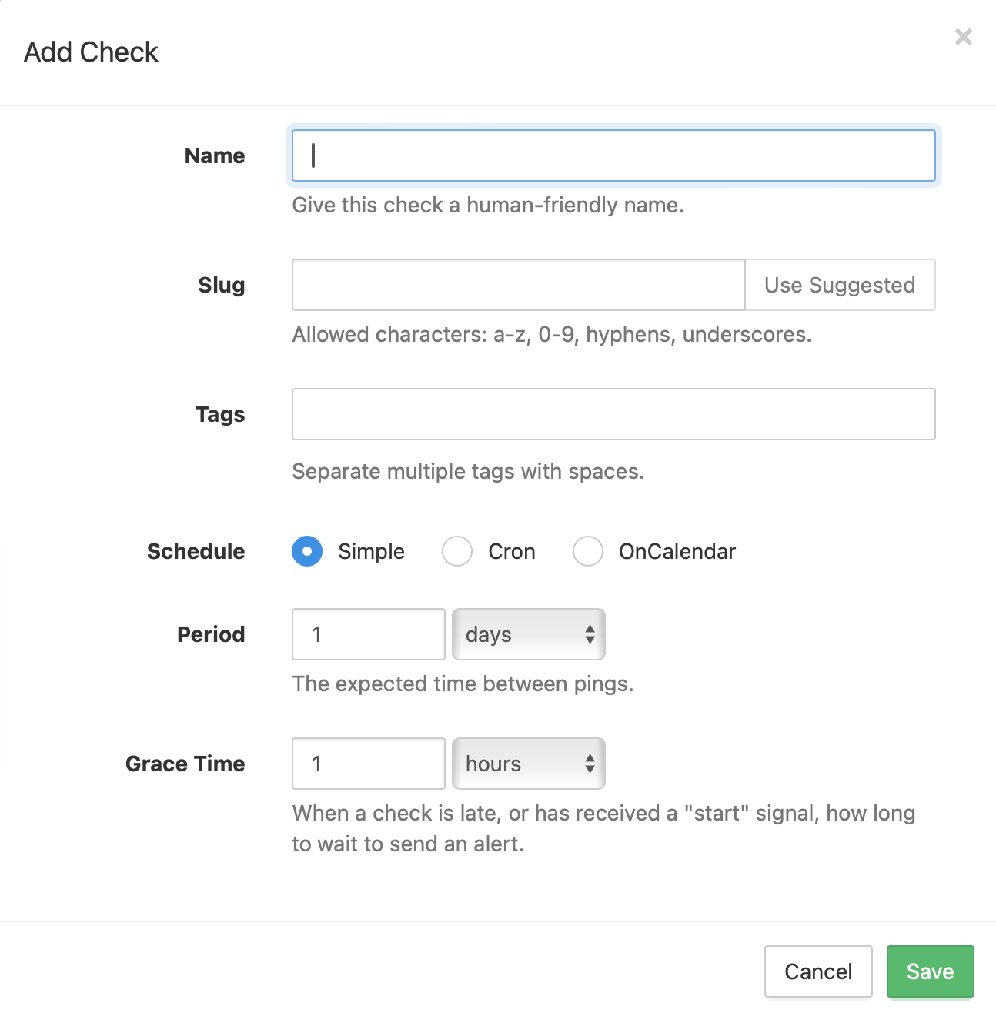Choose the Cron schedule option
This screenshot has height=1013, width=996.
point(457,551)
